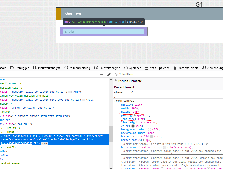Expand the border shorthand property
Image resolution: width=234 pixels, height=169 pixels.
(133, 136)
